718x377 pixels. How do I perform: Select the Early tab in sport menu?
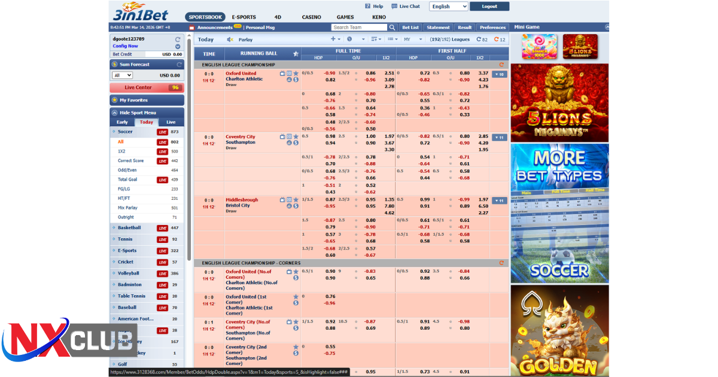tap(122, 122)
